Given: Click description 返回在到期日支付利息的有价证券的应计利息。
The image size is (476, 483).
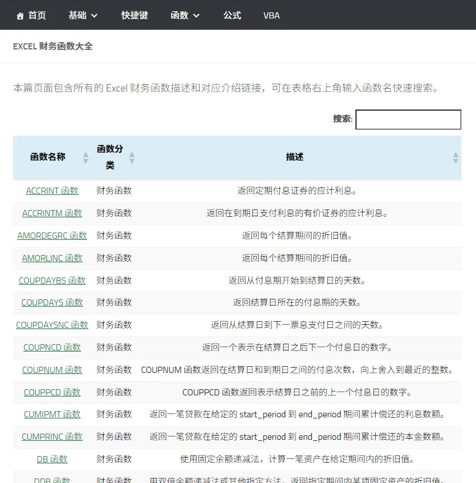Looking at the screenshot, I should 297,213.
